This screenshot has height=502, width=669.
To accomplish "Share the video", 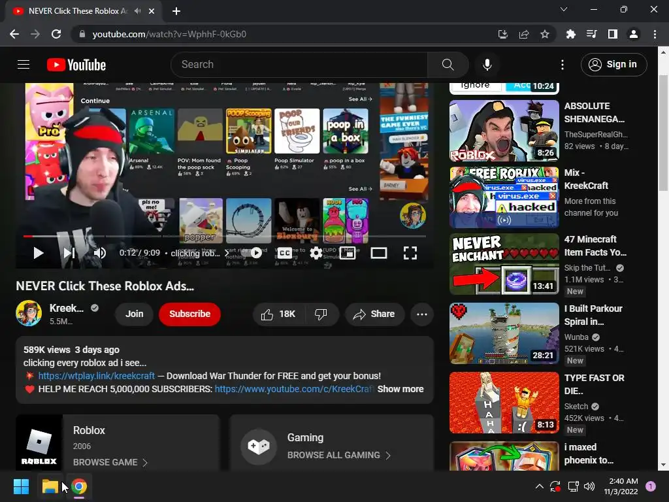I will click(374, 314).
